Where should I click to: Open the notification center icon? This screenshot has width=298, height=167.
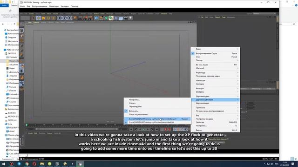[293, 164]
